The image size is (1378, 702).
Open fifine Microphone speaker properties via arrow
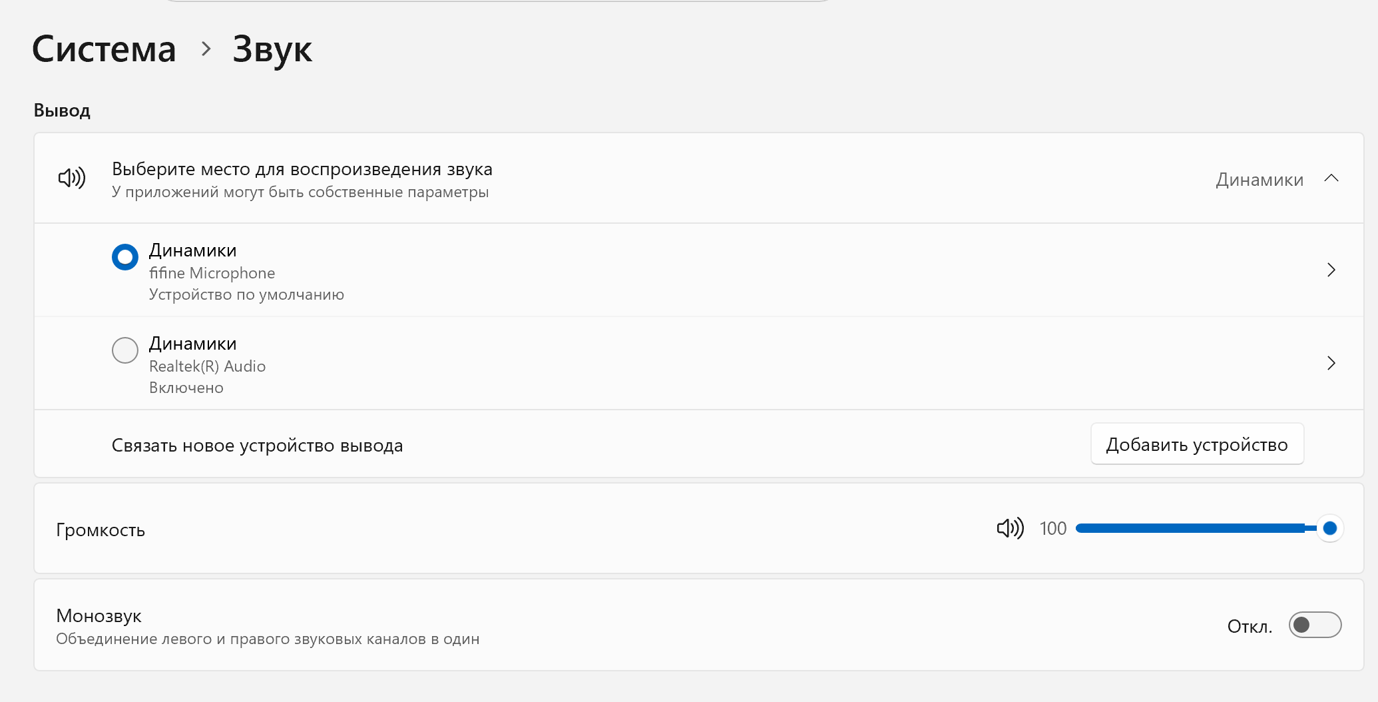point(1331,270)
